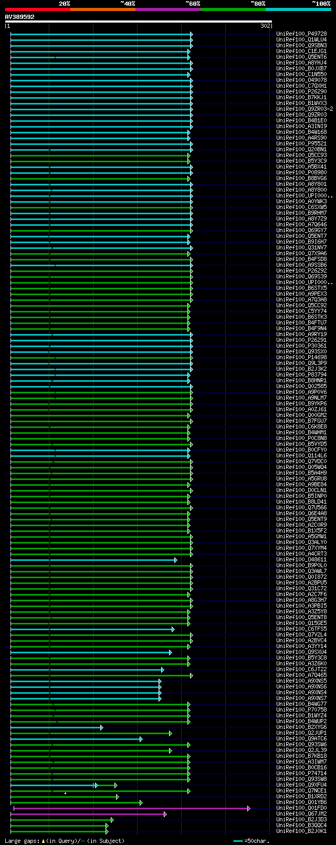Select hit label UniRef100_Q9ZR03-2

click(x=304, y=109)
